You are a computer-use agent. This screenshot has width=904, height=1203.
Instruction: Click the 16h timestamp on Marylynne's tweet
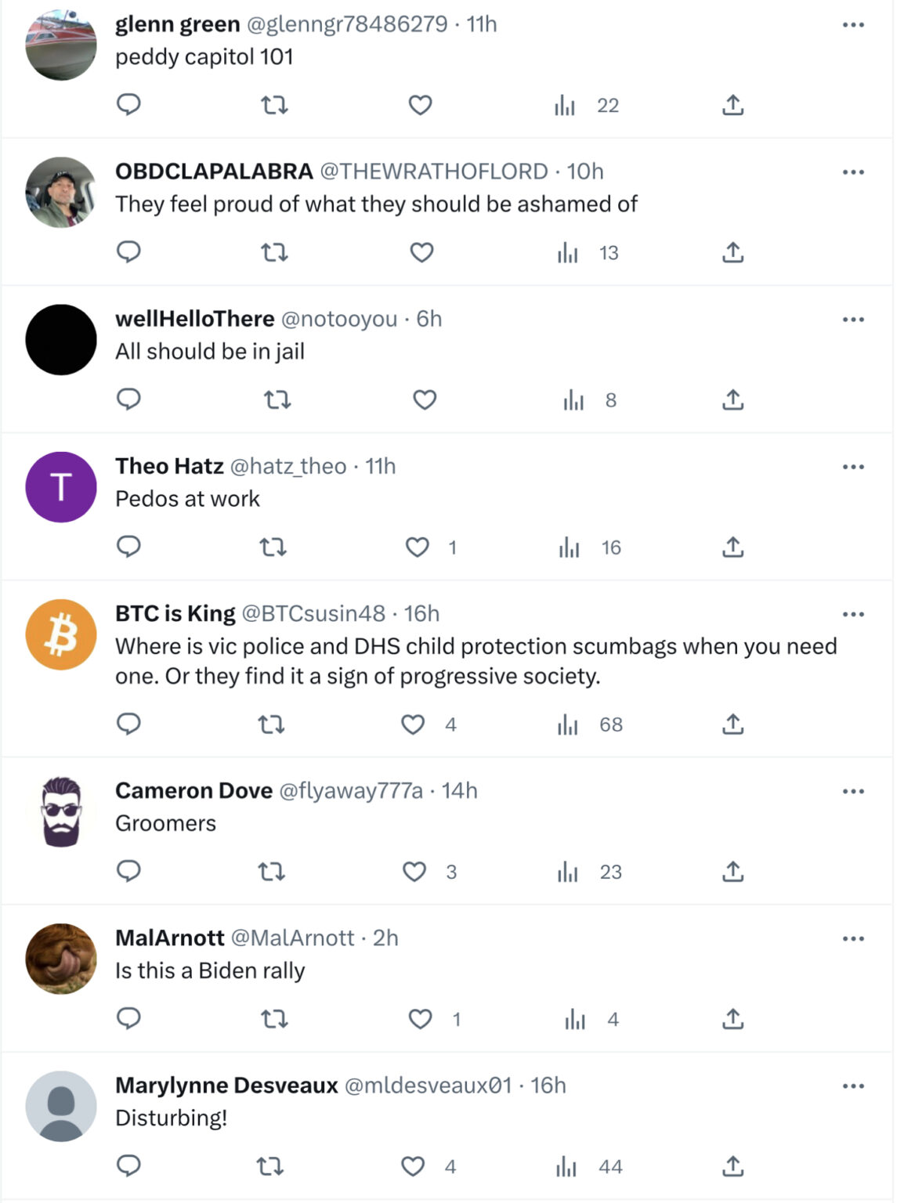(548, 1085)
